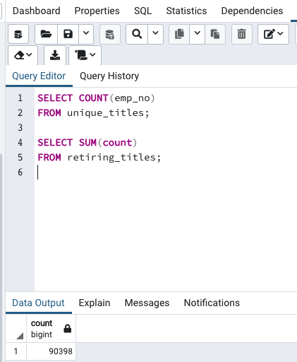The image size is (297, 362).
Task: Copy selected rows with copy icon
Action: tap(179, 34)
